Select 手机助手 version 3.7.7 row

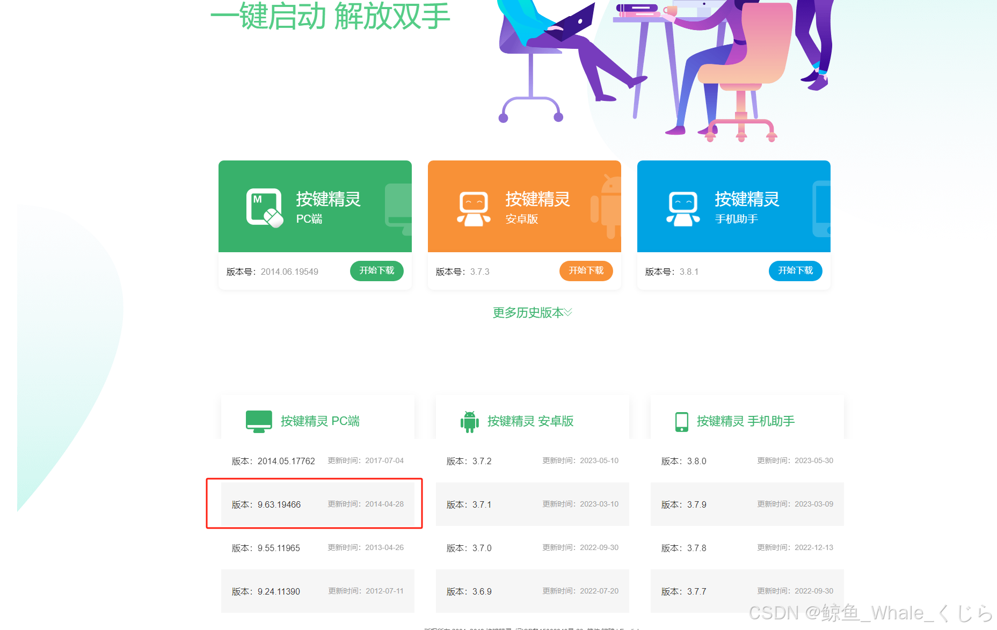(747, 591)
